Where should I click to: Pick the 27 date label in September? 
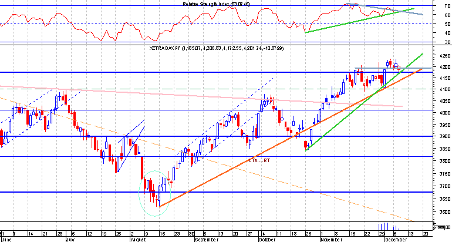249,234
